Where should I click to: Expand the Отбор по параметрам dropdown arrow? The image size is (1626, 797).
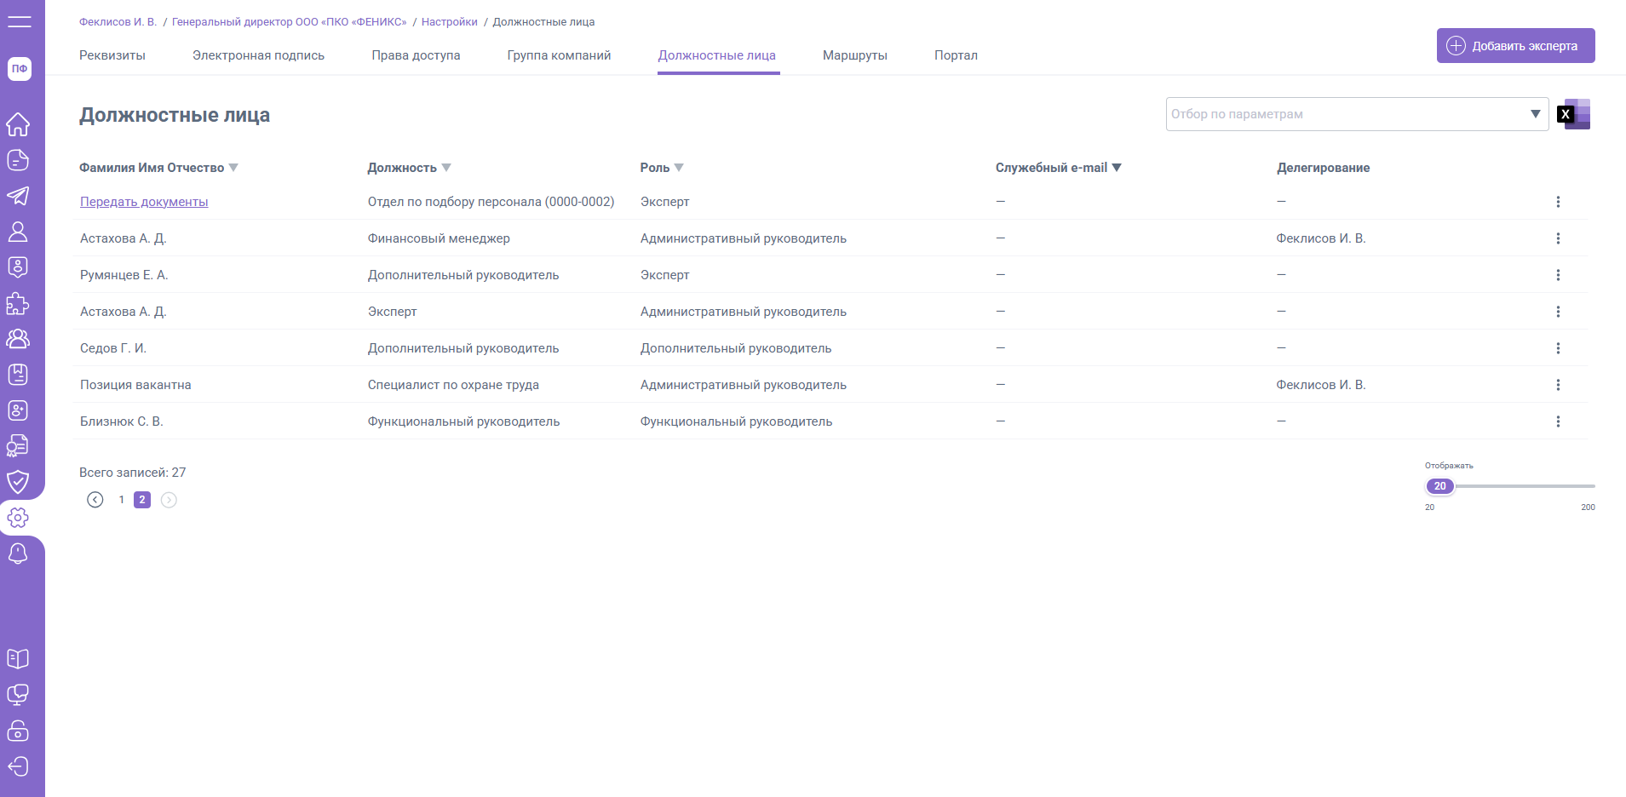[x=1535, y=114]
